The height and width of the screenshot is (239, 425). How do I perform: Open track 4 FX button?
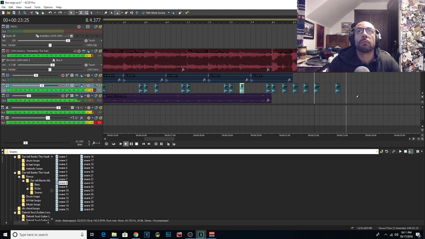82,86
